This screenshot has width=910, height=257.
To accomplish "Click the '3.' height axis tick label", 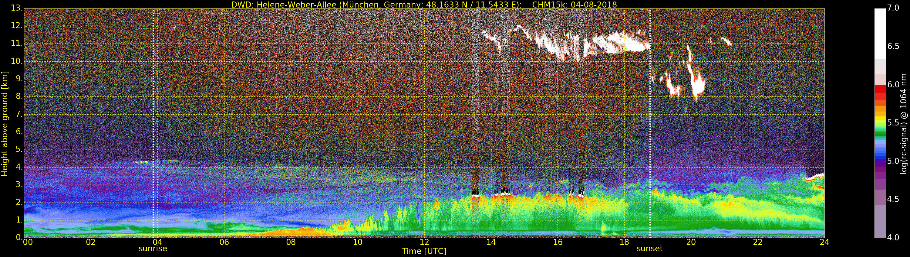I will 19,184.
